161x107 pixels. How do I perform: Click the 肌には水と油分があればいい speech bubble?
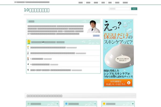(123, 60)
